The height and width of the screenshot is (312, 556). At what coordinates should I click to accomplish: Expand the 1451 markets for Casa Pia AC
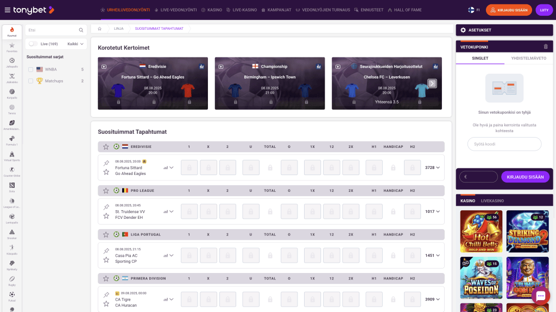point(432,256)
